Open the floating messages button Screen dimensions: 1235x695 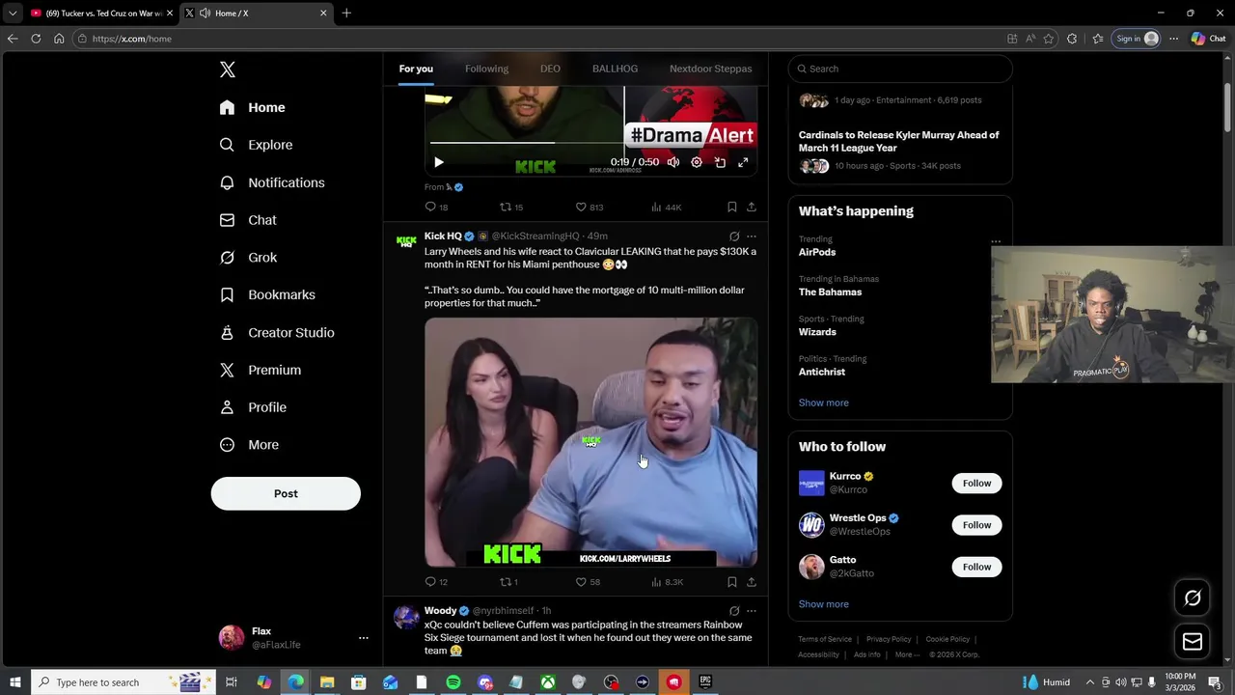pyautogui.click(x=1193, y=641)
